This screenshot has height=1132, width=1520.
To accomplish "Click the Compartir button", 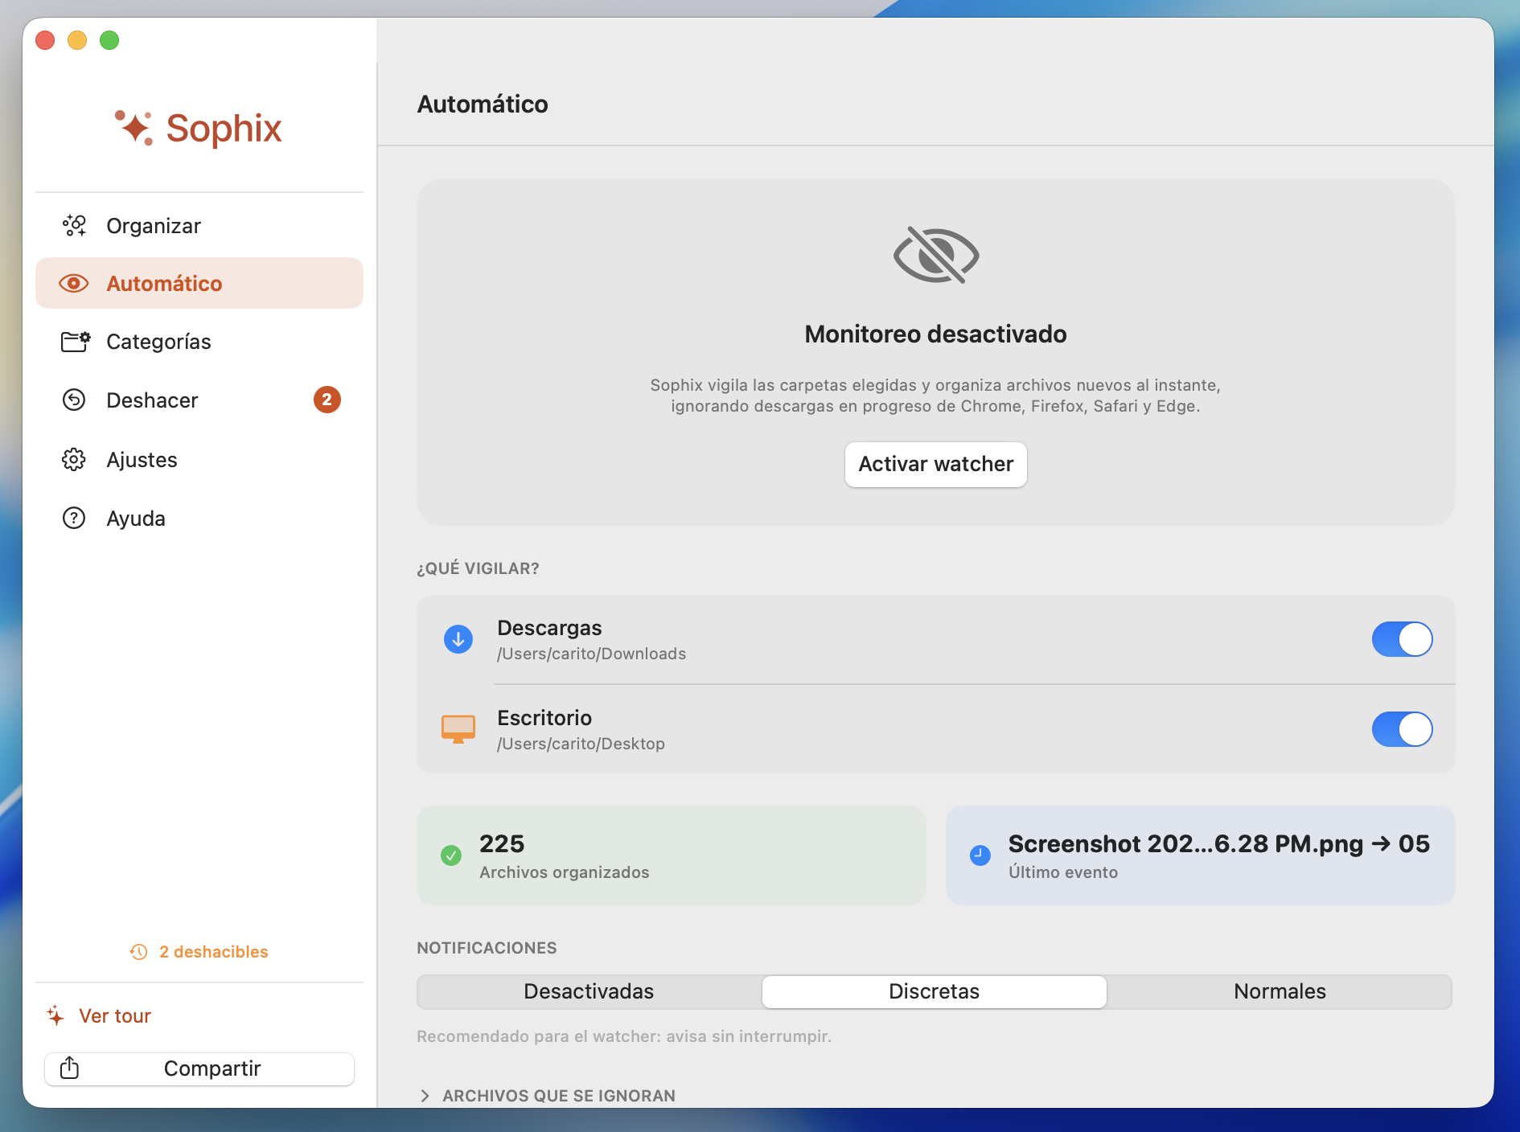I will click(x=199, y=1068).
